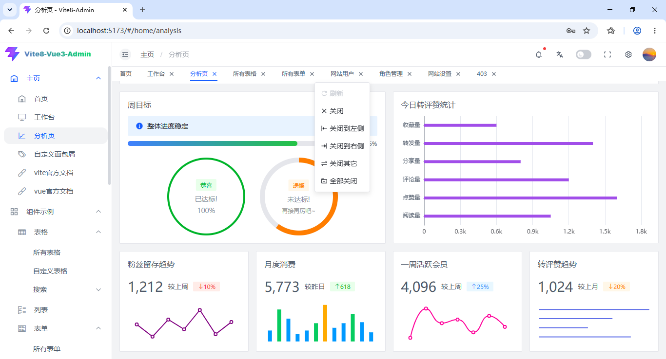Close the 所有表格 tab
This screenshot has height=359, width=666.
click(263, 74)
